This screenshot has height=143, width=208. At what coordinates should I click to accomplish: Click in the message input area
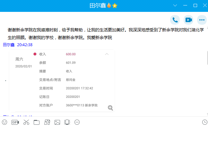pyautogui.click(x=104, y=135)
